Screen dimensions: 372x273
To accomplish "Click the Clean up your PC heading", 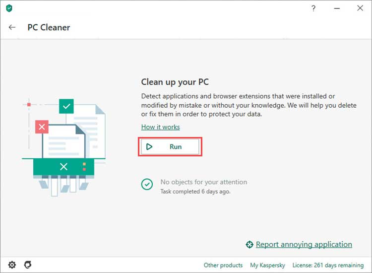I will (x=175, y=82).
